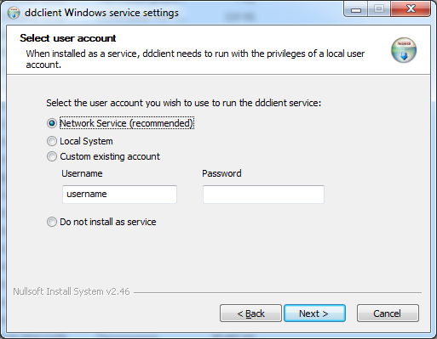The height and width of the screenshot is (339, 437).
Task: Click the Password label above the field
Action: pos(221,173)
